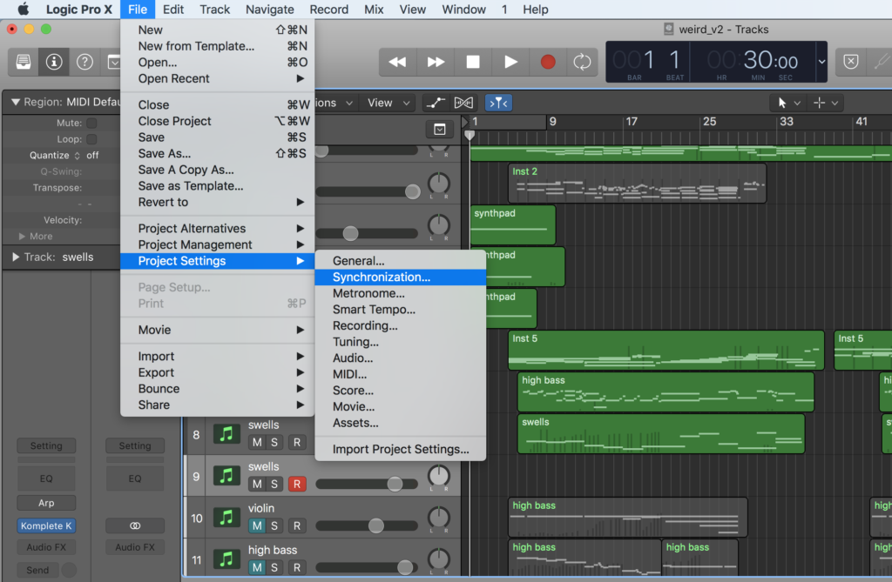Select Smart Tempo... from the submenu
This screenshot has width=892, height=582.
401,310
